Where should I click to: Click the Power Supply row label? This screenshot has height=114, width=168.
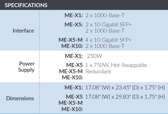[27, 67]
